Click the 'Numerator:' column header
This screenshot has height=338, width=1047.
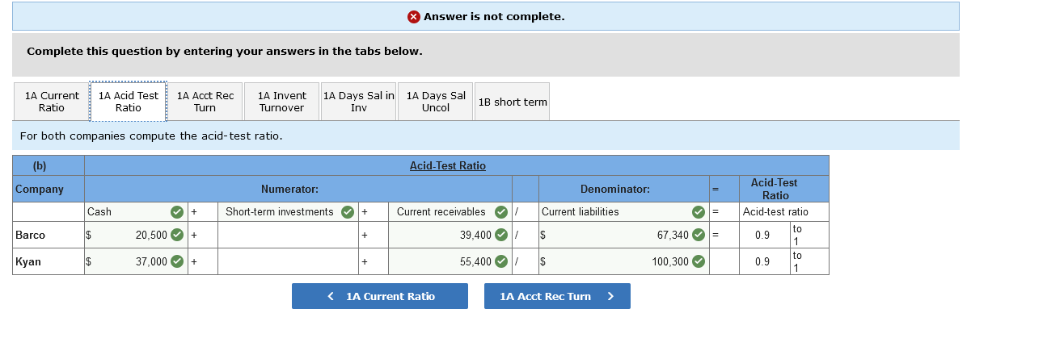tap(289, 189)
